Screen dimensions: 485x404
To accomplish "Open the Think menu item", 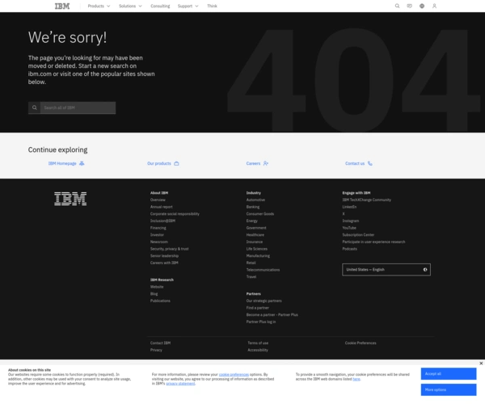I will click(x=212, y=6).
